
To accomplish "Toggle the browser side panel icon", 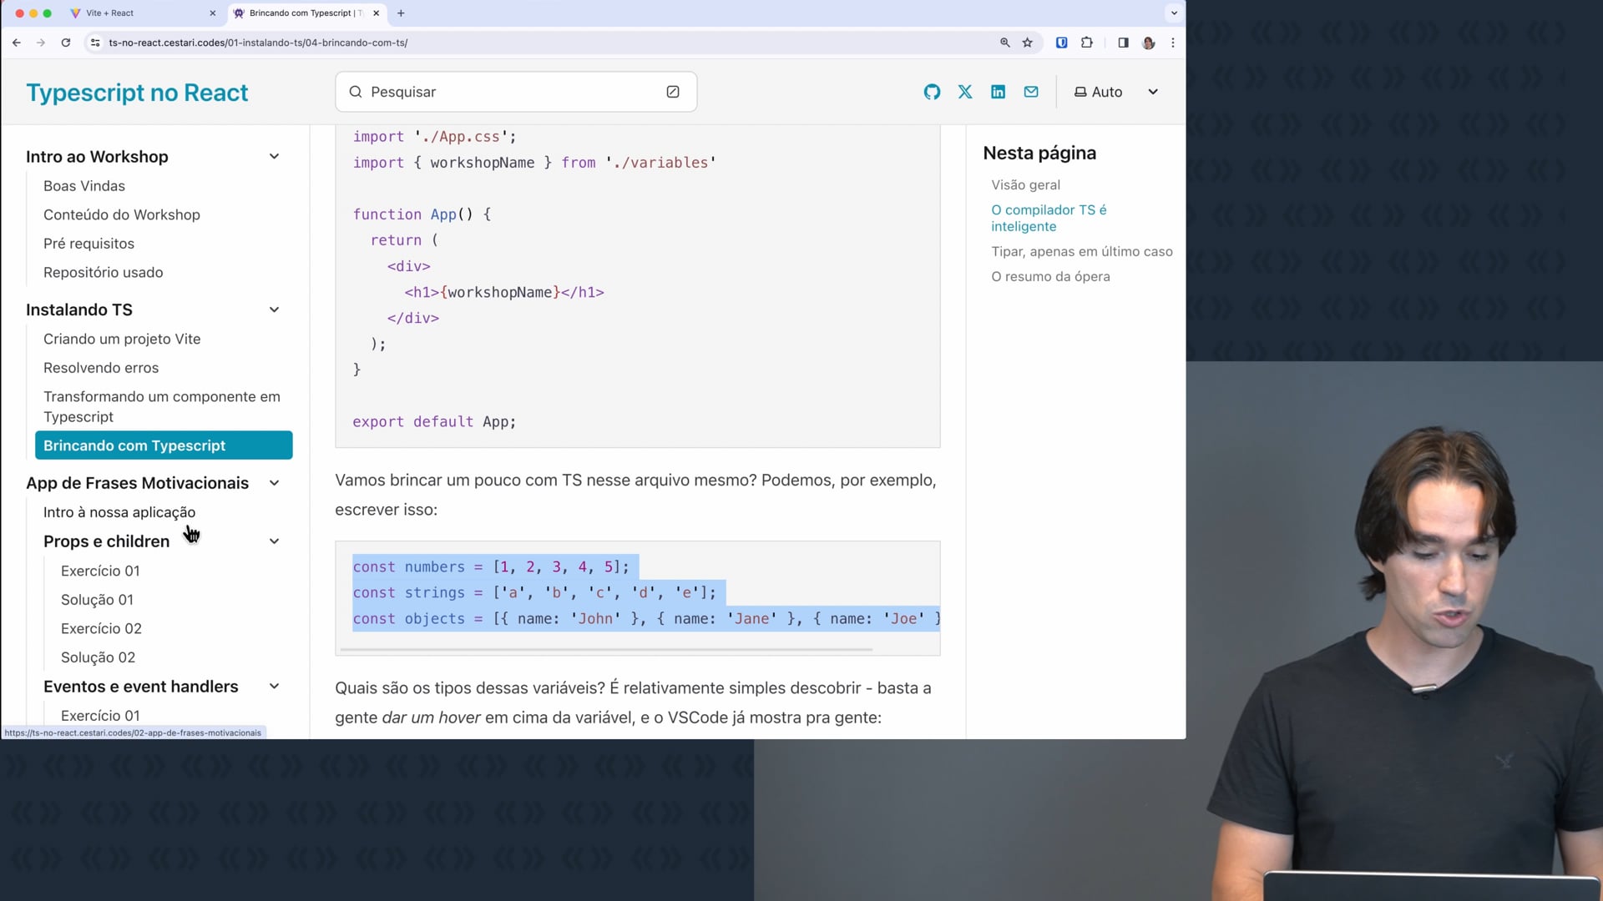I will 1123,43.
